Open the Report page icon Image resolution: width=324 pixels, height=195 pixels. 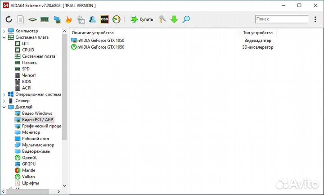click(20, 19)
